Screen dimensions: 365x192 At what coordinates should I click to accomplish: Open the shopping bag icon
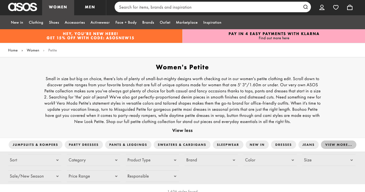click(350, 8)
